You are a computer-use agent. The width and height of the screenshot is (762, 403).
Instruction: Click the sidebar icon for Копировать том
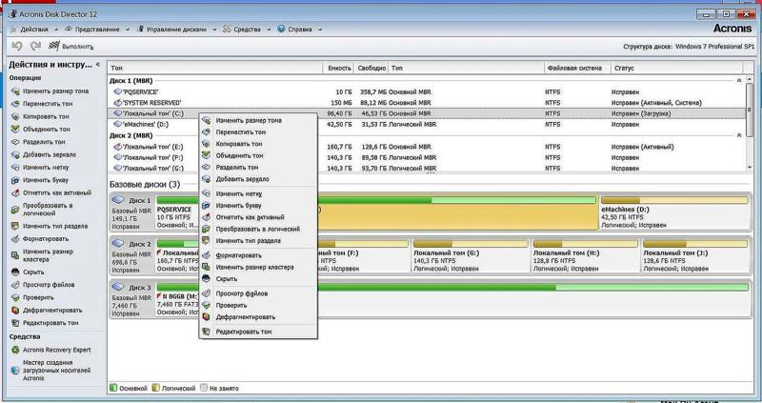tap(15, 116)
